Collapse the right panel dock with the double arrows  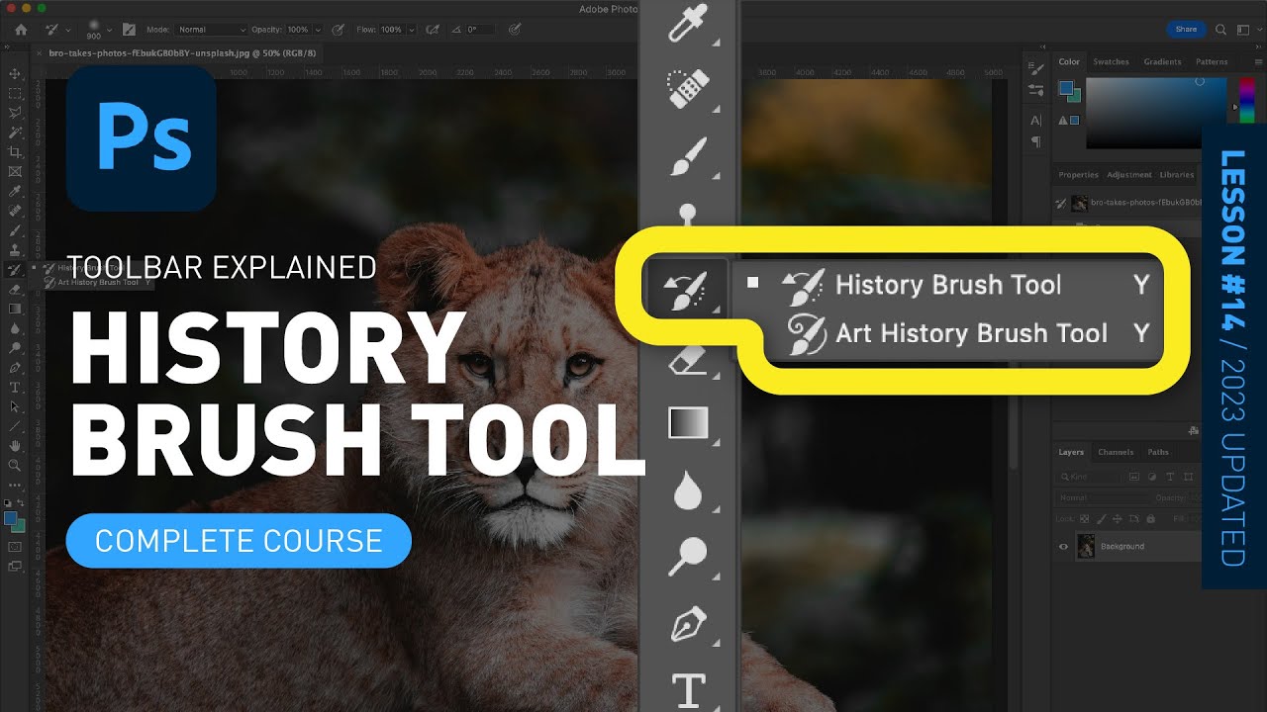(x=1258, y=46)
